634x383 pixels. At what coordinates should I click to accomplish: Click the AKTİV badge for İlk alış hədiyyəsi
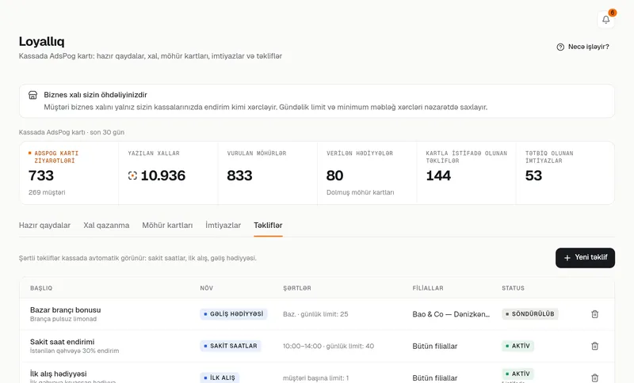pos(518,374)
